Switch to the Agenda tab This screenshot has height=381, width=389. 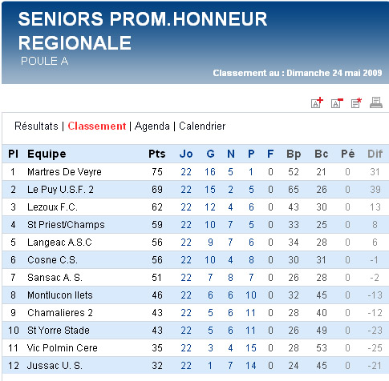coord(152,126)
